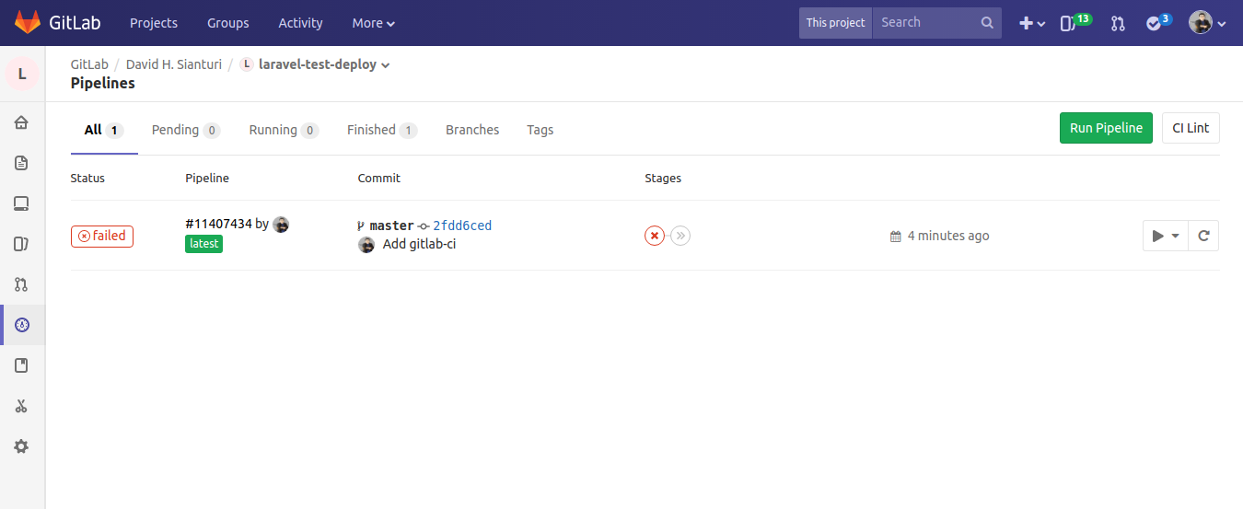Screen dimensions: 1243x509
Task: Open the Registry monitor icon in sidebar
Action: 22,203
